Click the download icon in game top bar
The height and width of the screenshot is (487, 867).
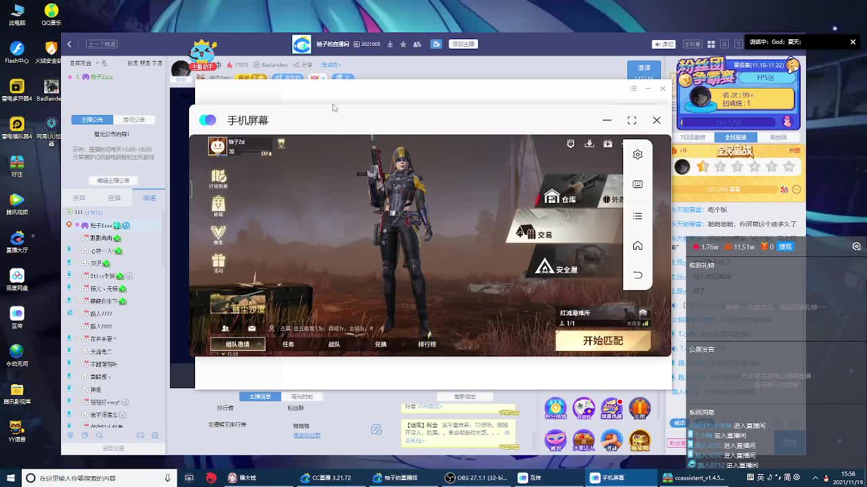pyautogui.click(x=589, y=143)
